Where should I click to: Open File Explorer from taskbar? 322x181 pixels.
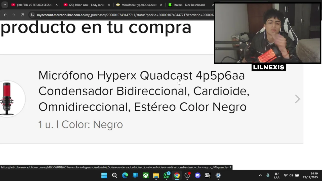(156, 175)
